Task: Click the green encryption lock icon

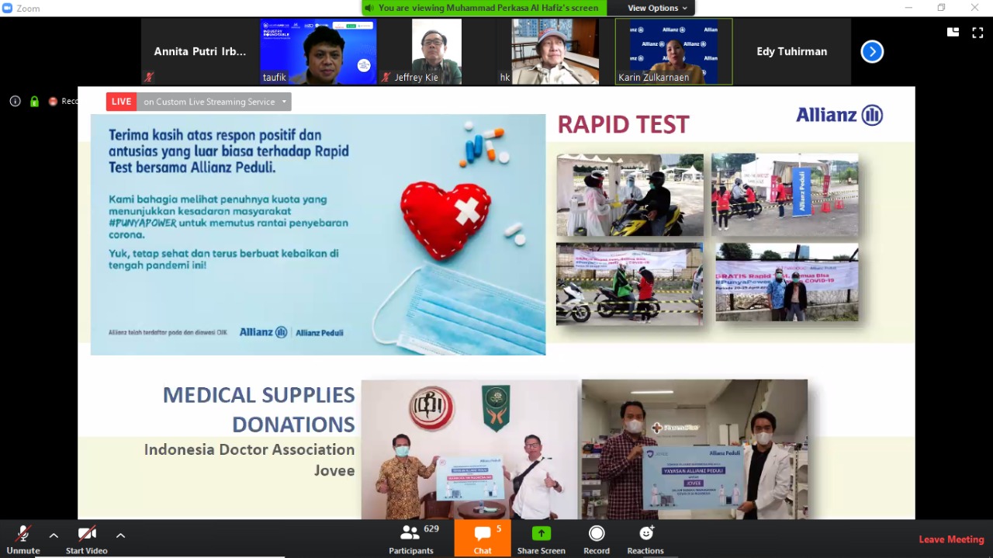Action: tap(34, 101)
